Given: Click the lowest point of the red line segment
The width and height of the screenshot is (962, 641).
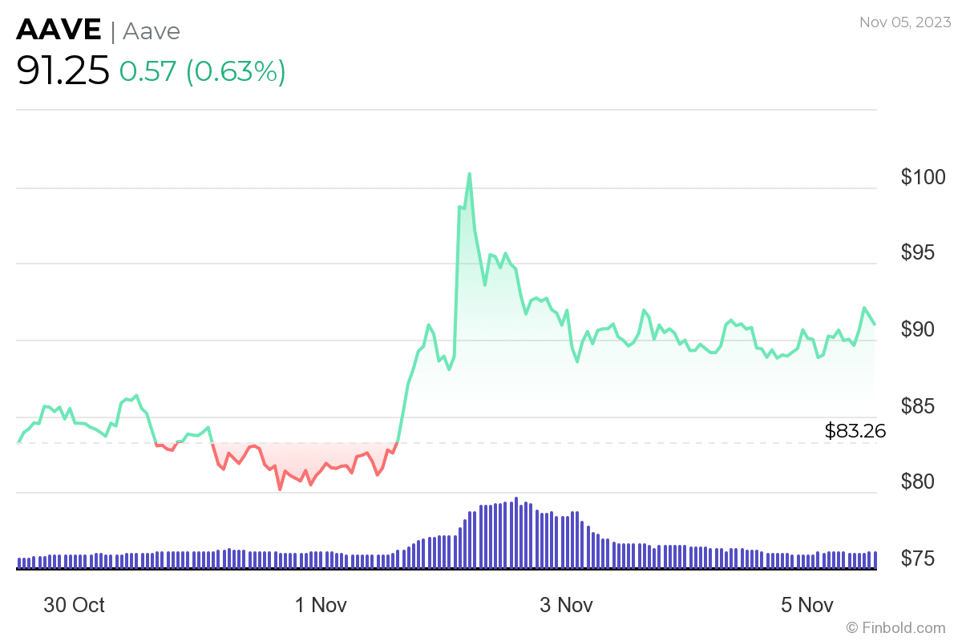Looking at the screenshot, I should [x=280, y=489].
